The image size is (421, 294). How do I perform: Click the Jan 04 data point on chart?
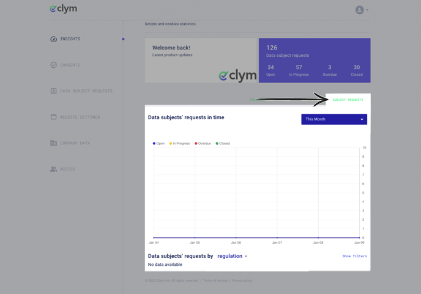tap(154, 238)
